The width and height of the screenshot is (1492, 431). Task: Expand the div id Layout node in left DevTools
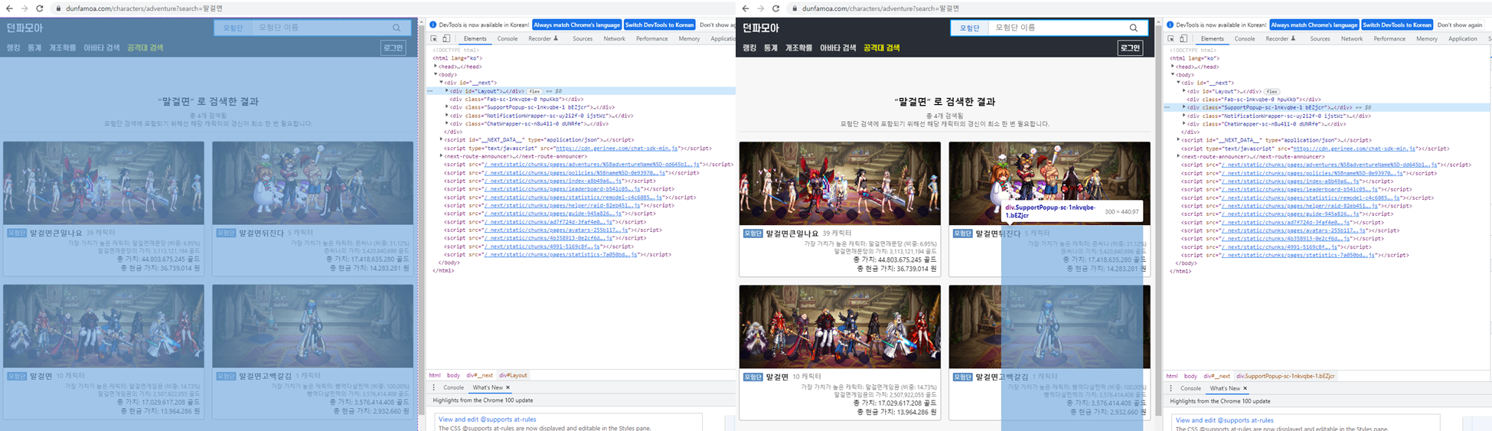(447, 91)
